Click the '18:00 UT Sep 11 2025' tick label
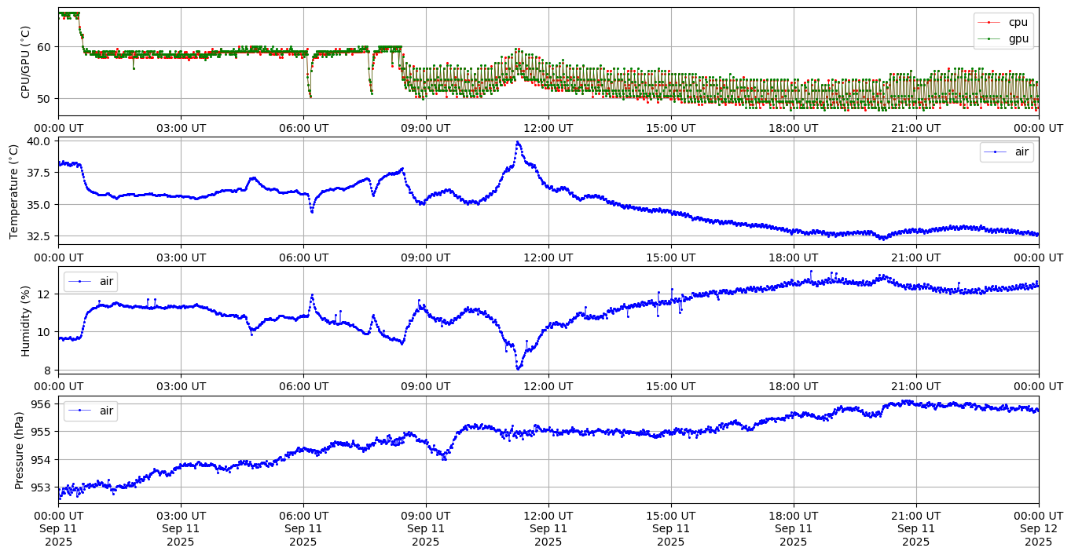Image resolution: width=1071 pixels, height=555 pixels. coord(794,528)
